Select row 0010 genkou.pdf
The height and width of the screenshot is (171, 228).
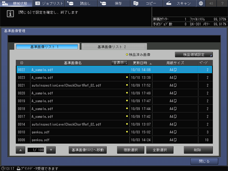coord(114,132)
